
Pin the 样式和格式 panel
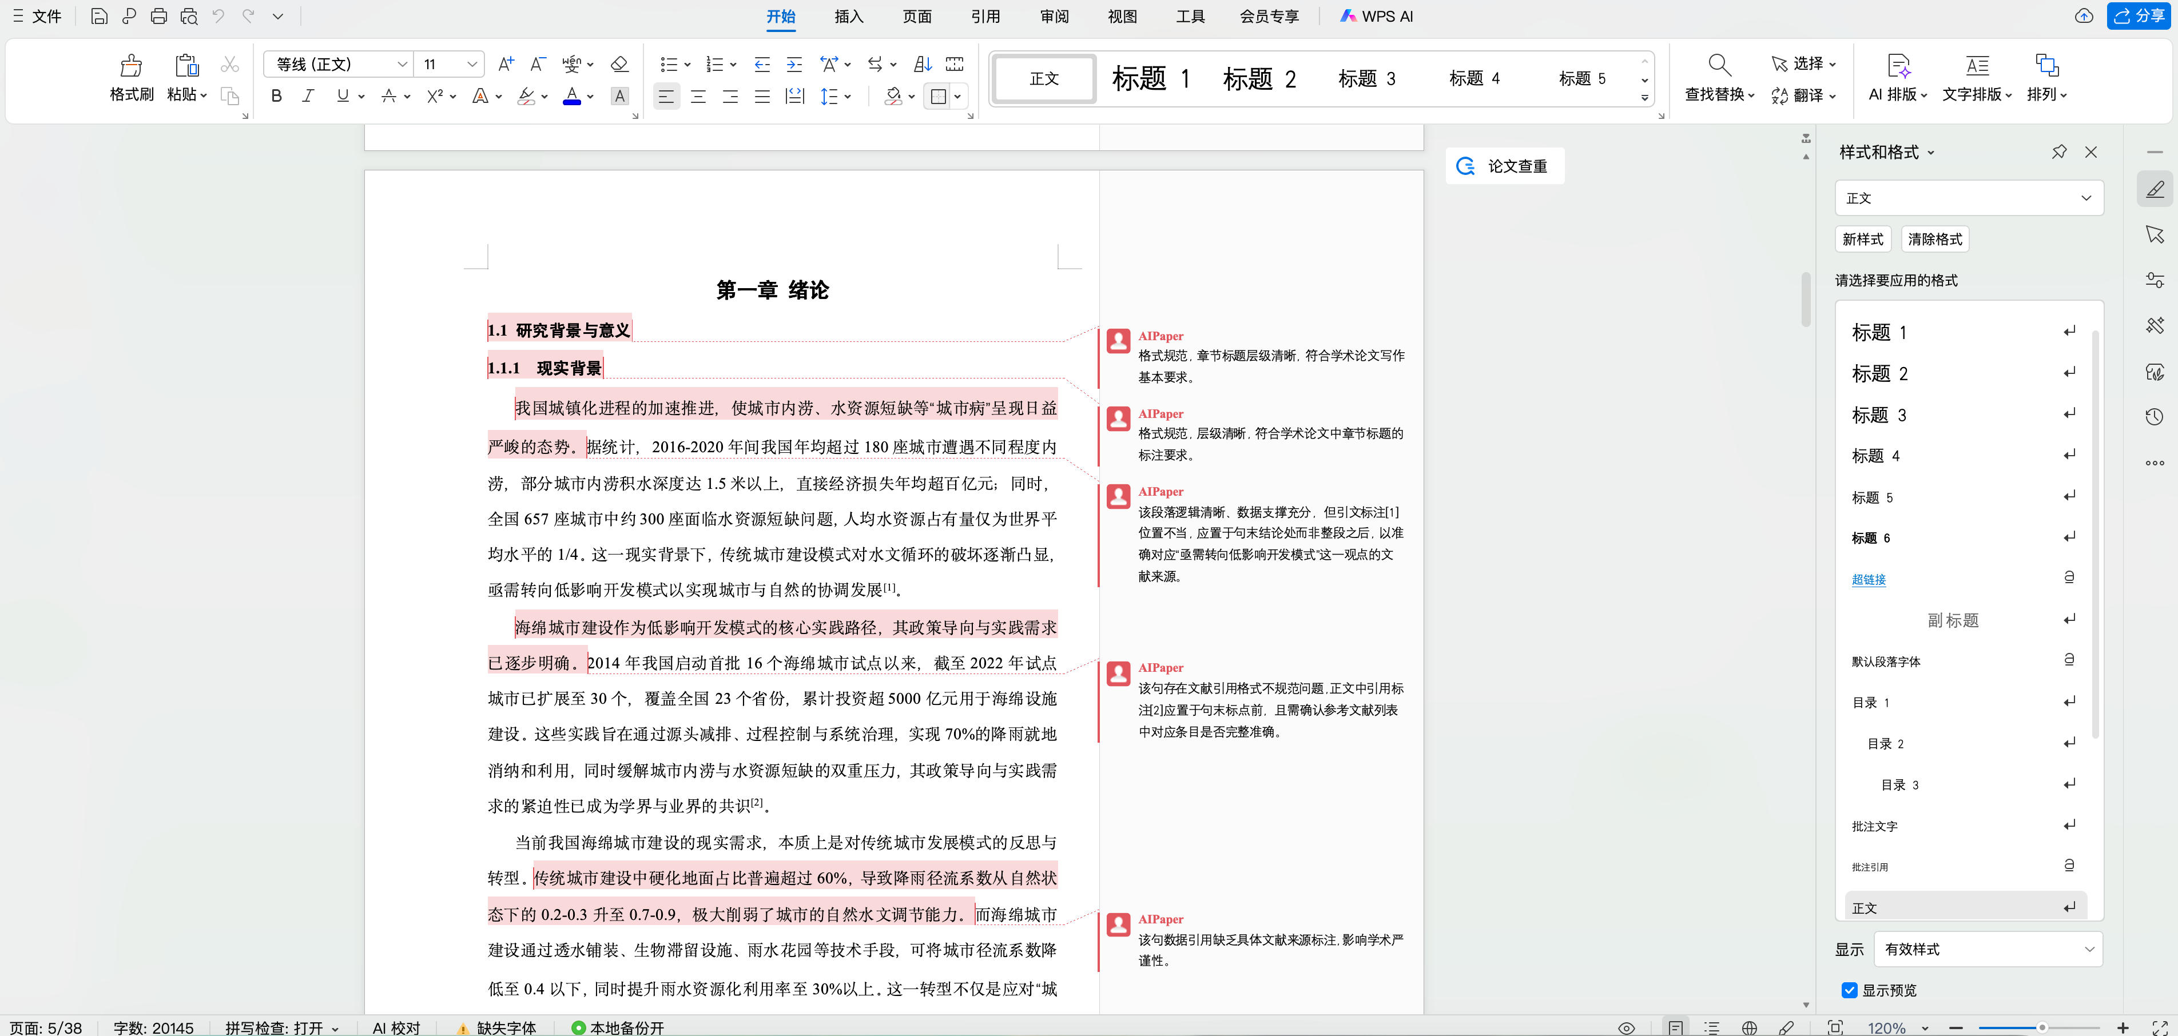coord(2060,152)
